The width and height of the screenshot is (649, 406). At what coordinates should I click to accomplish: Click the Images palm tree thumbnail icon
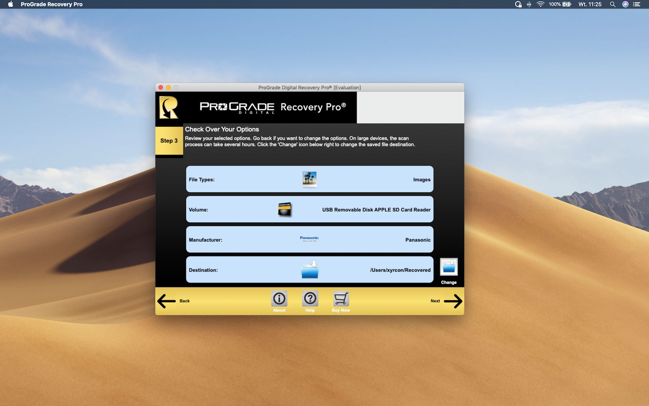309,179
